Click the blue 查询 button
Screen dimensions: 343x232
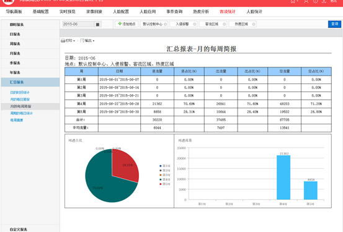tap(334, 24)
